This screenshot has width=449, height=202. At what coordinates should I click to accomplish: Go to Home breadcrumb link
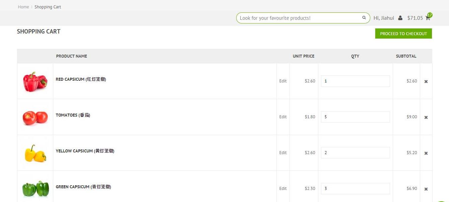point(23,7)
